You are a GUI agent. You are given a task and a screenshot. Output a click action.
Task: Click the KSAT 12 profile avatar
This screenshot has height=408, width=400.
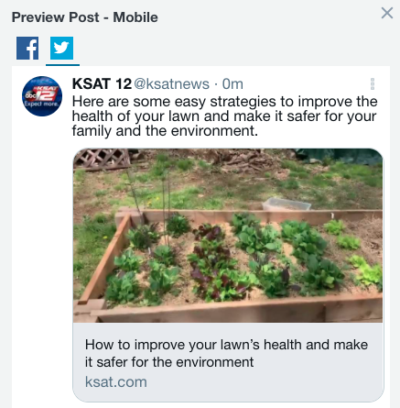42,96
